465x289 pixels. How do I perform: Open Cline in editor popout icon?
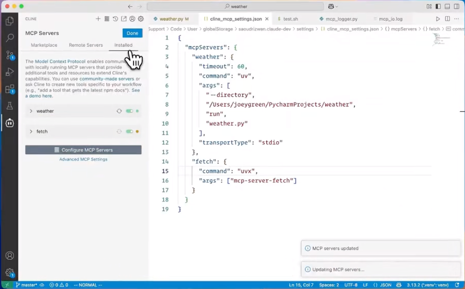124,19
